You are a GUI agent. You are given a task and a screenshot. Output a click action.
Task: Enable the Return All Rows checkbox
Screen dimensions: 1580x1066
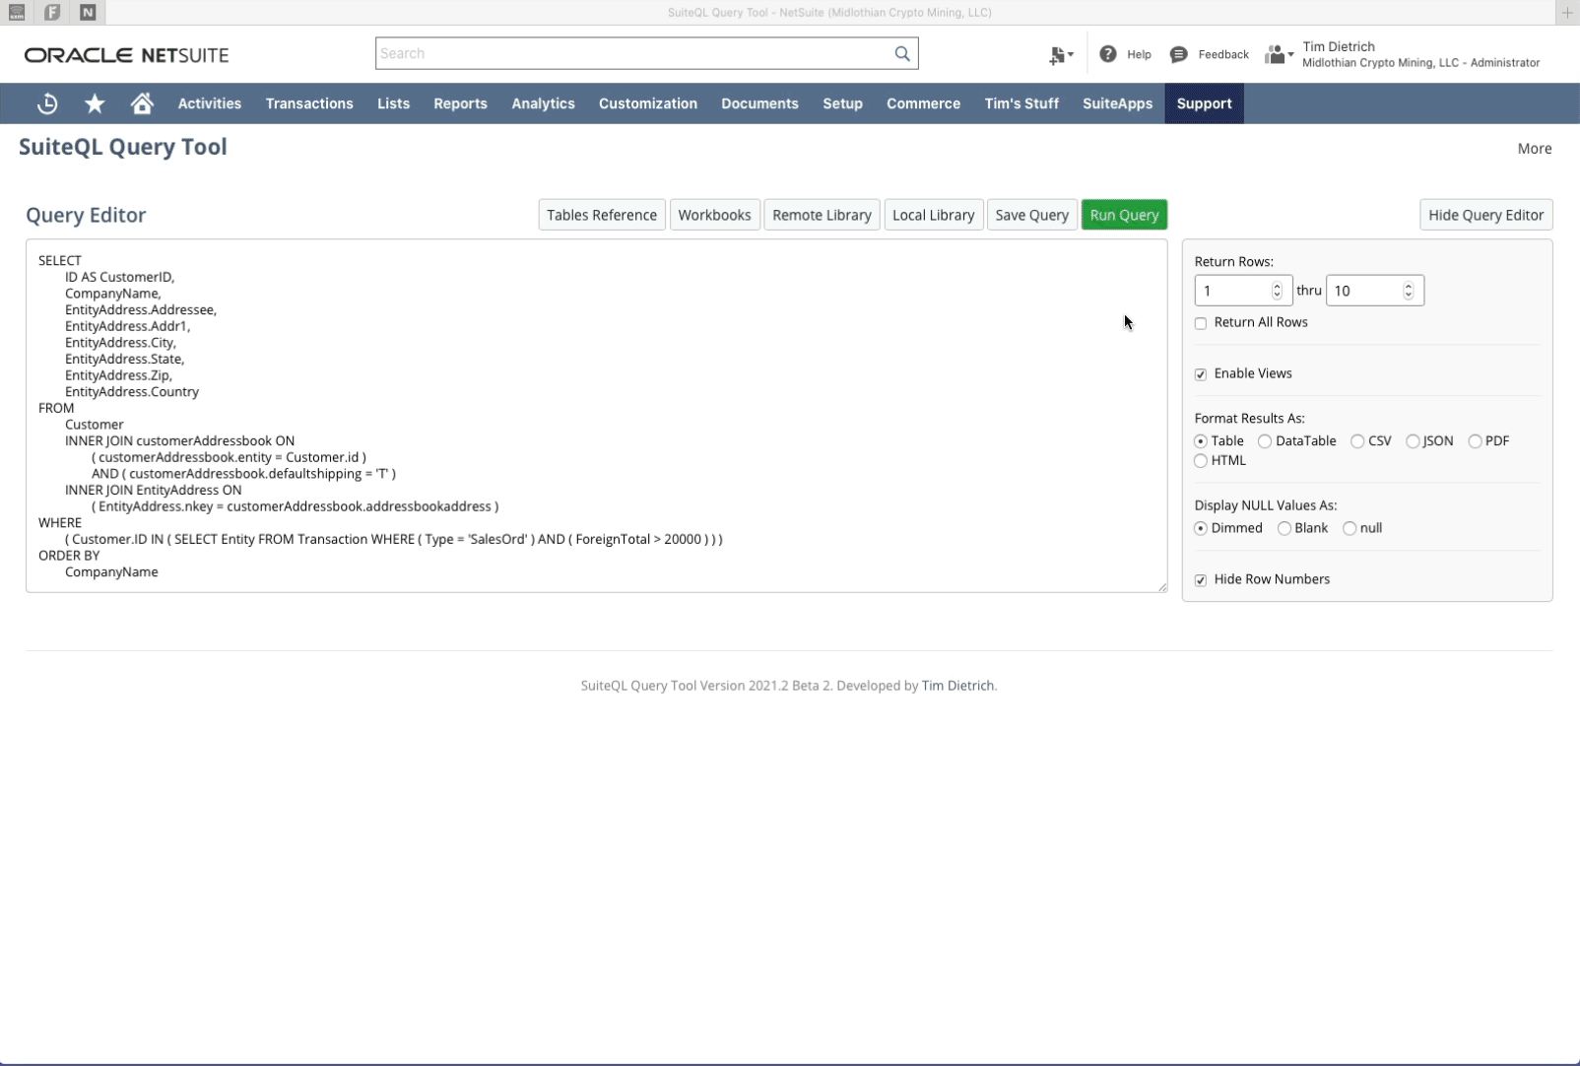(1201, 323)
